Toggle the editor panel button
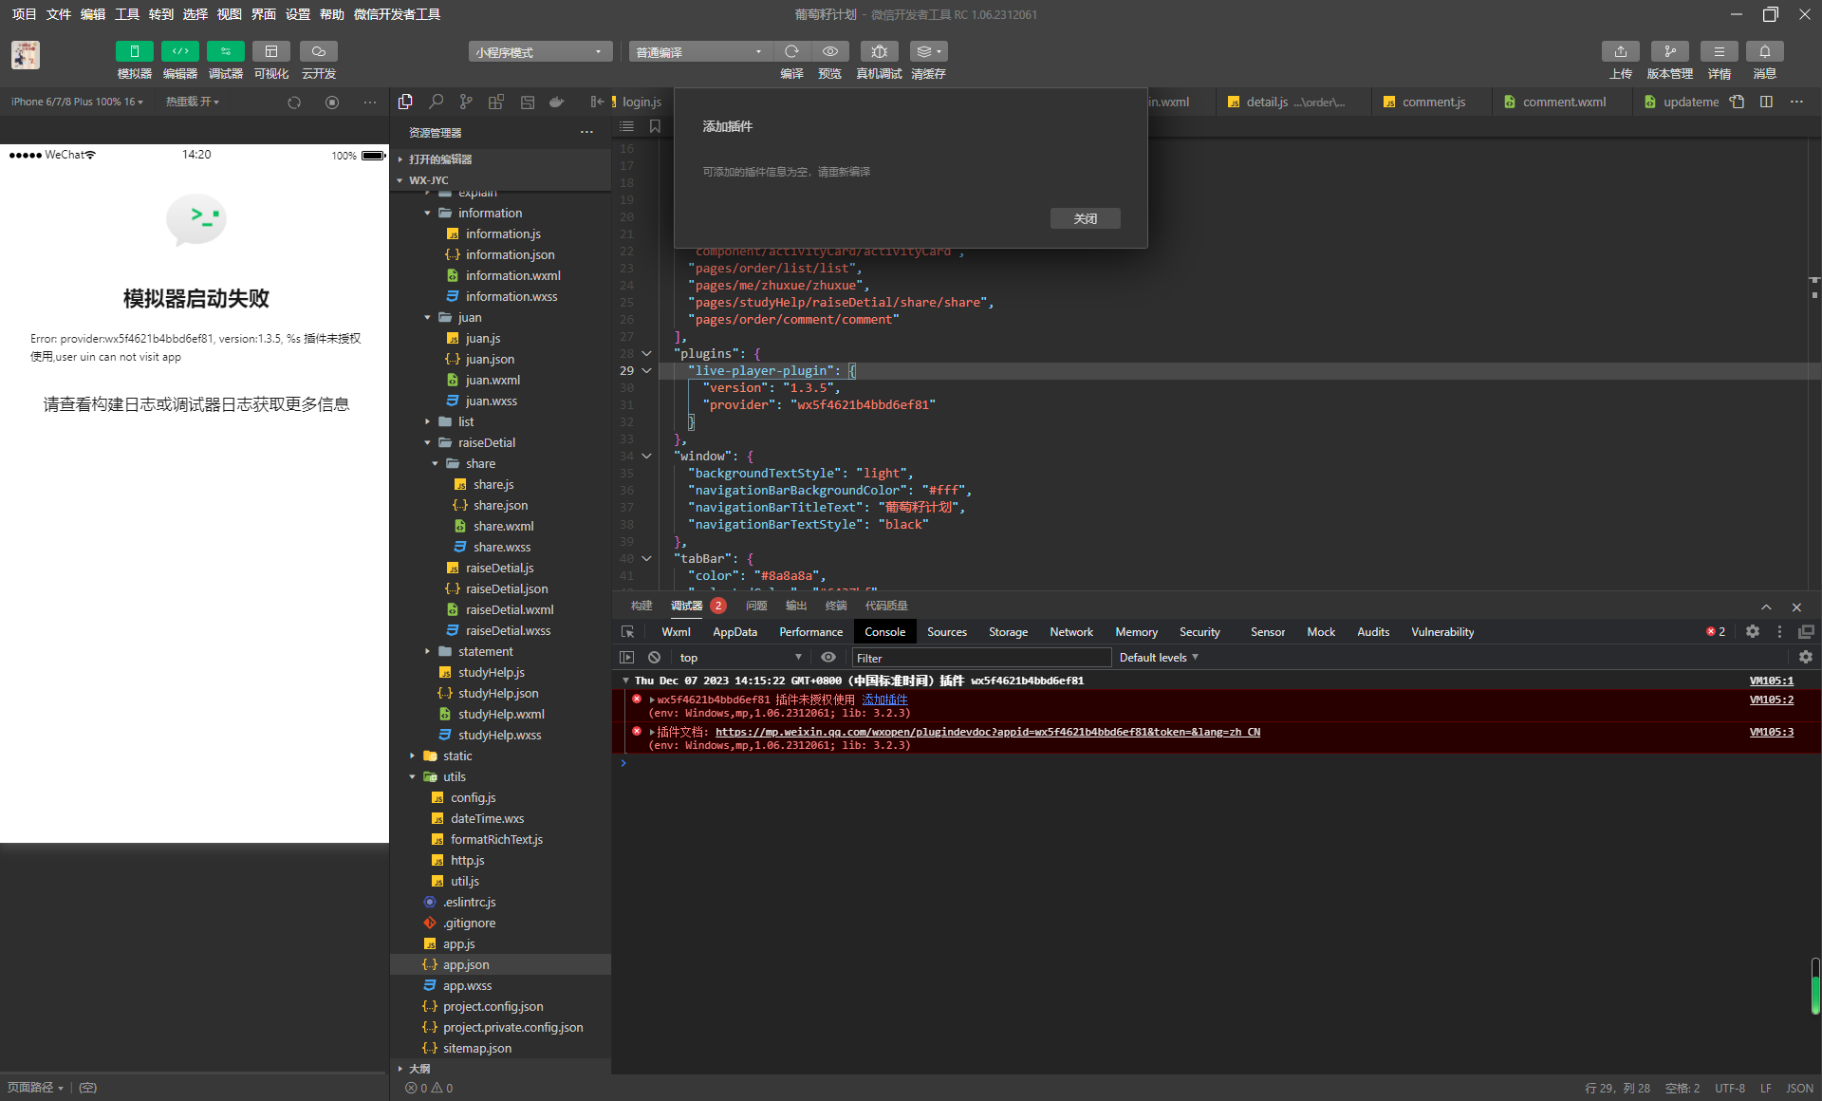Screen dimensions: 1822x1101 coord(179,51)
